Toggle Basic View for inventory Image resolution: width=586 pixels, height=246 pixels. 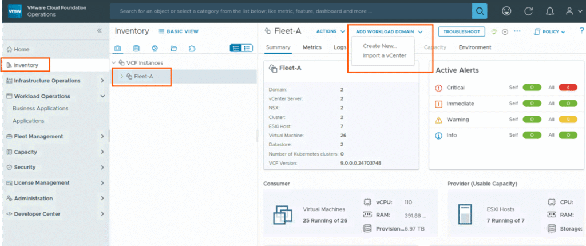[x=178, y=31]
